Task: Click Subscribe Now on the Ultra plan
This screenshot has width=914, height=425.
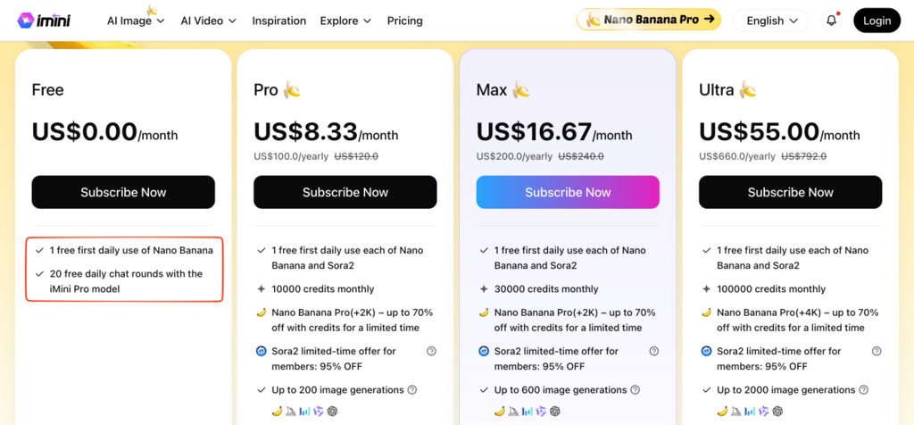Action: coord(790,192)
